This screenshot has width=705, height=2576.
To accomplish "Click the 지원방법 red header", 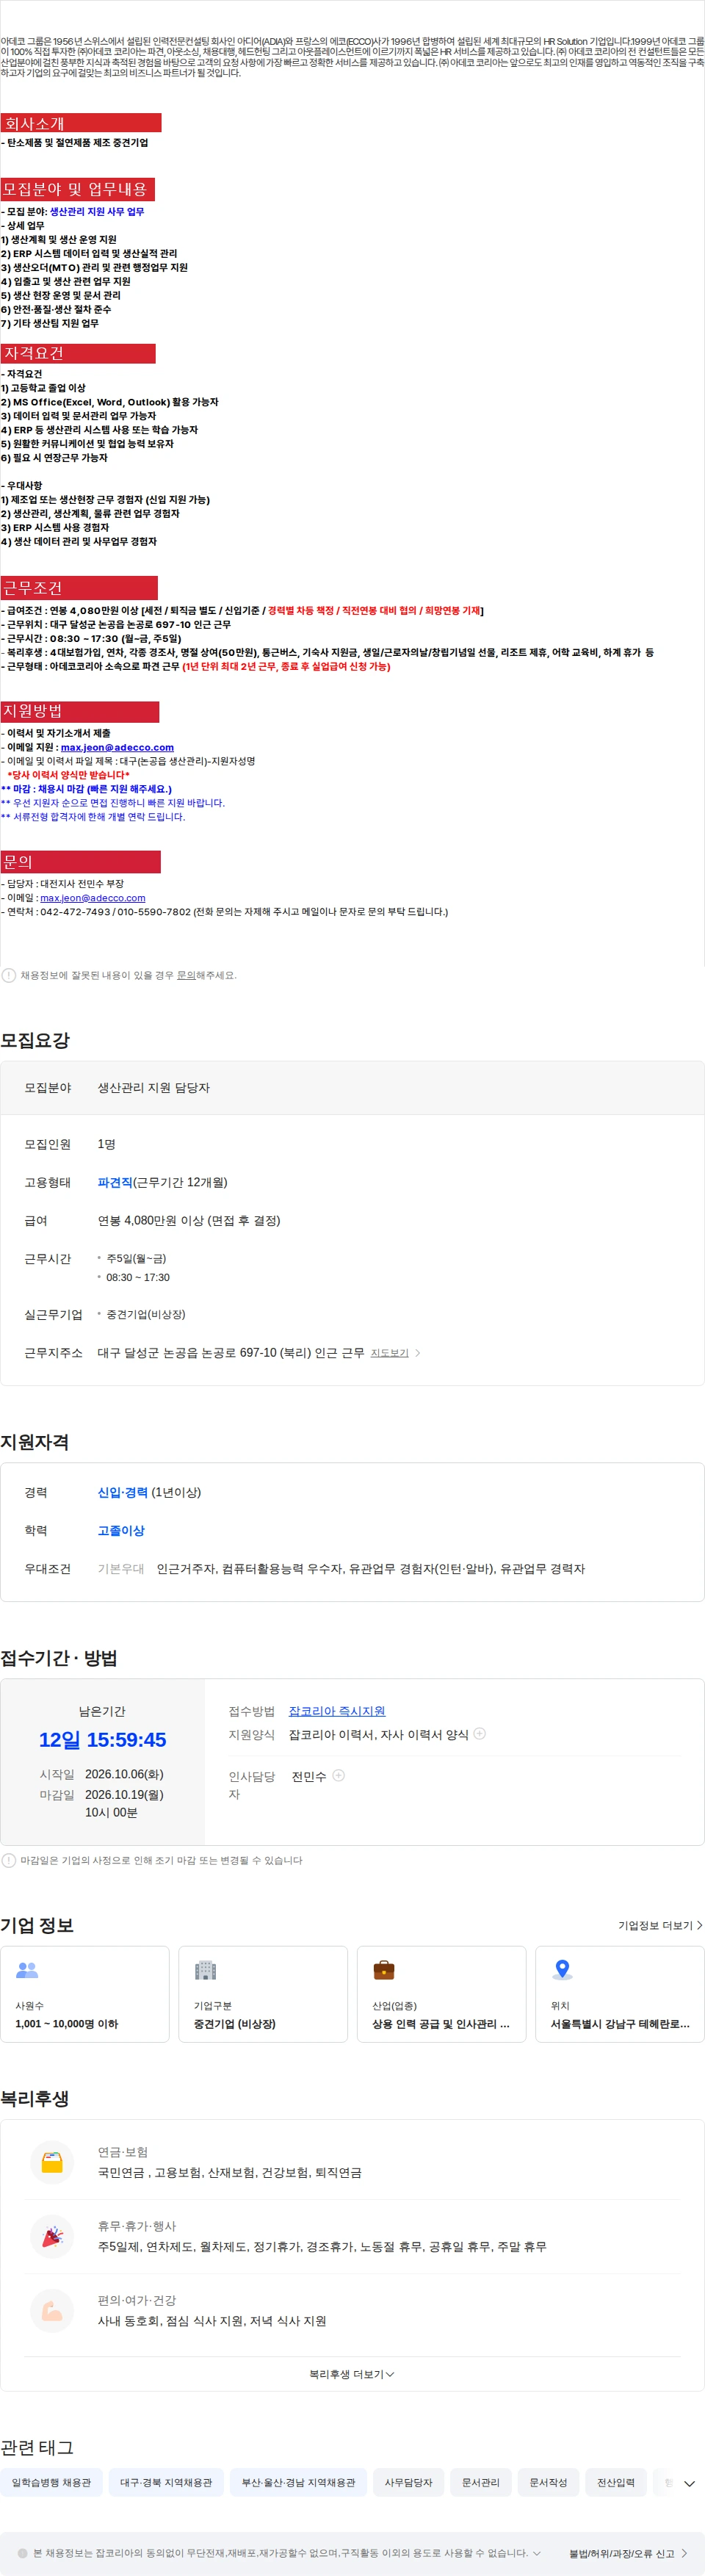I will (x=80, y=711).
